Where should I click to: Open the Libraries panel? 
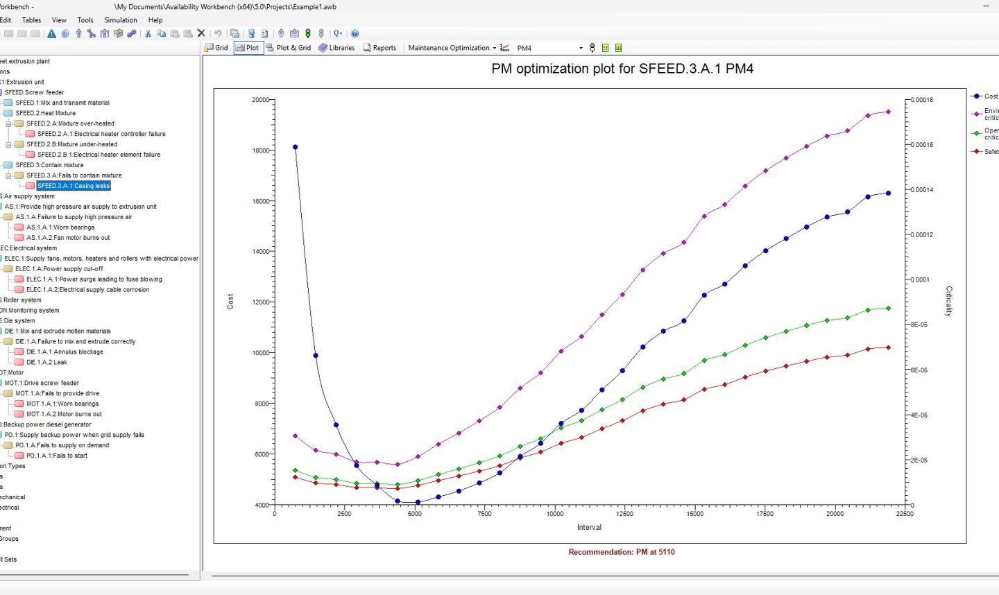[336, 47]
